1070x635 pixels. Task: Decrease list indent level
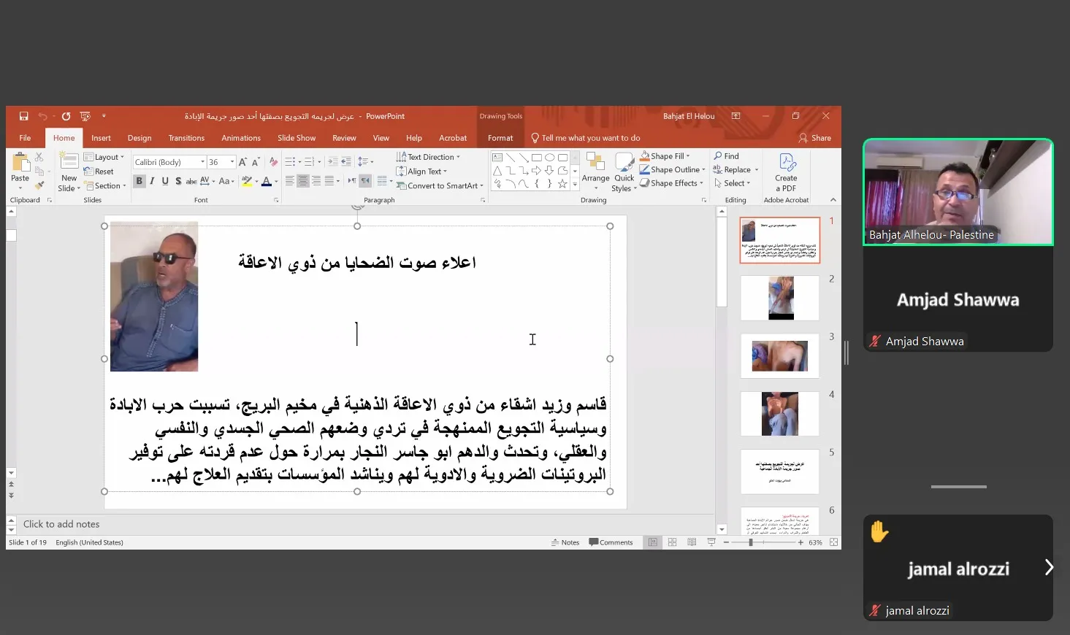(x=333, y=162)
